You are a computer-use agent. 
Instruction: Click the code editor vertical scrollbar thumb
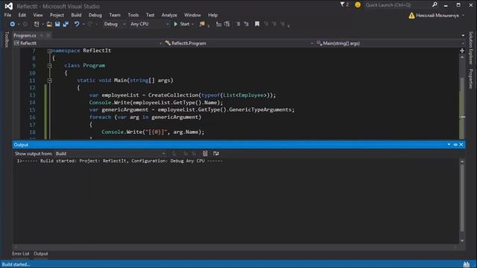[462, 108]
